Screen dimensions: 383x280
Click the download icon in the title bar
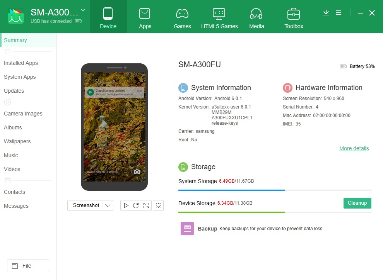coord(326,12)
